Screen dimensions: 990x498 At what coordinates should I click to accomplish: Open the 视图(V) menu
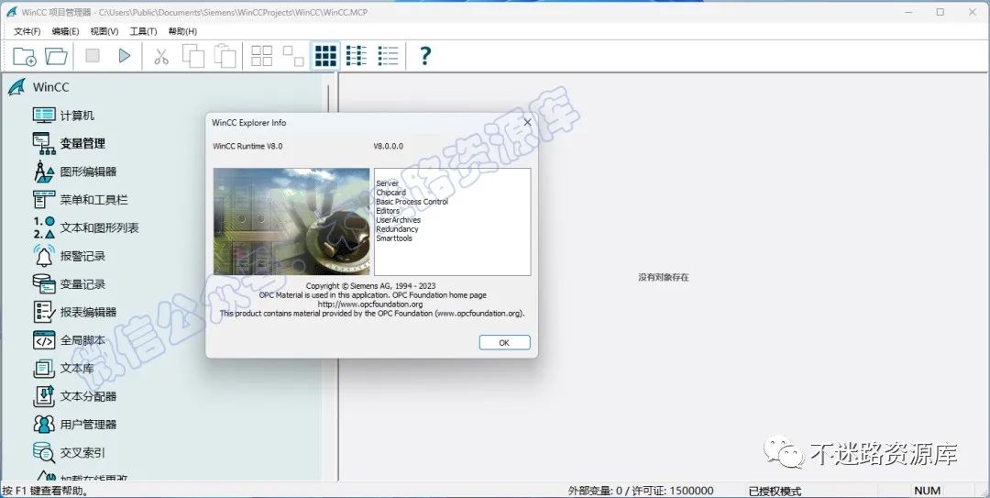point(104,31)
